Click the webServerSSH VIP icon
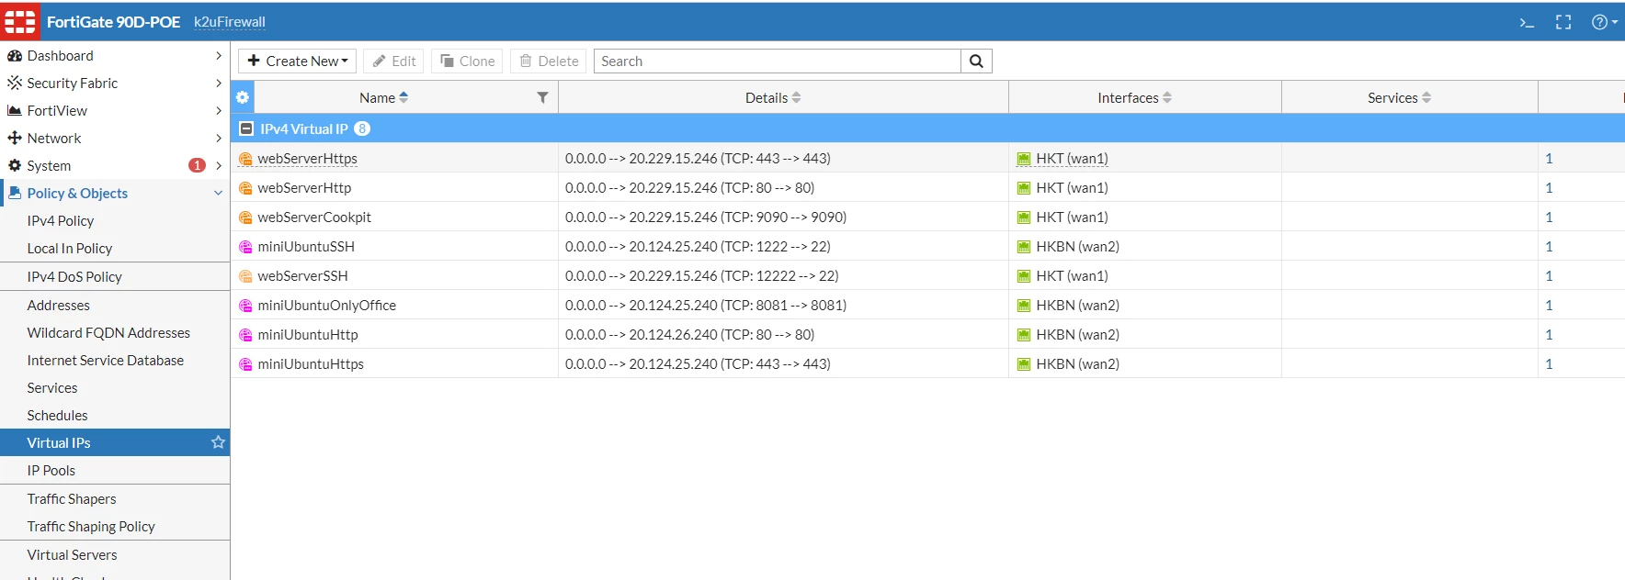Screen dimensions: 1625x580 [245, 276]
